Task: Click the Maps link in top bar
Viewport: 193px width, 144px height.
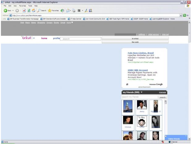Action: [28, 22]
